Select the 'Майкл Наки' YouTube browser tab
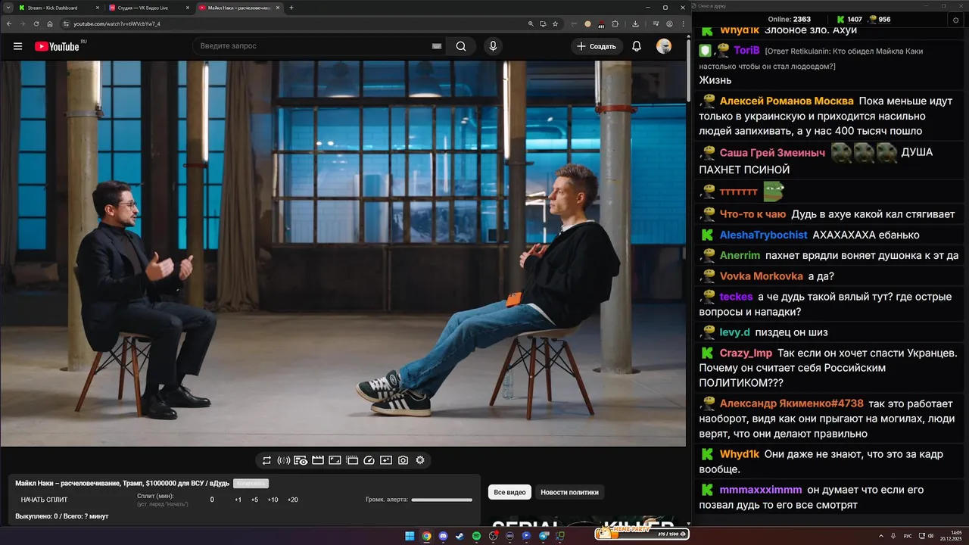The width and height of the screenshot is (969, 545). tap(238, 8)
